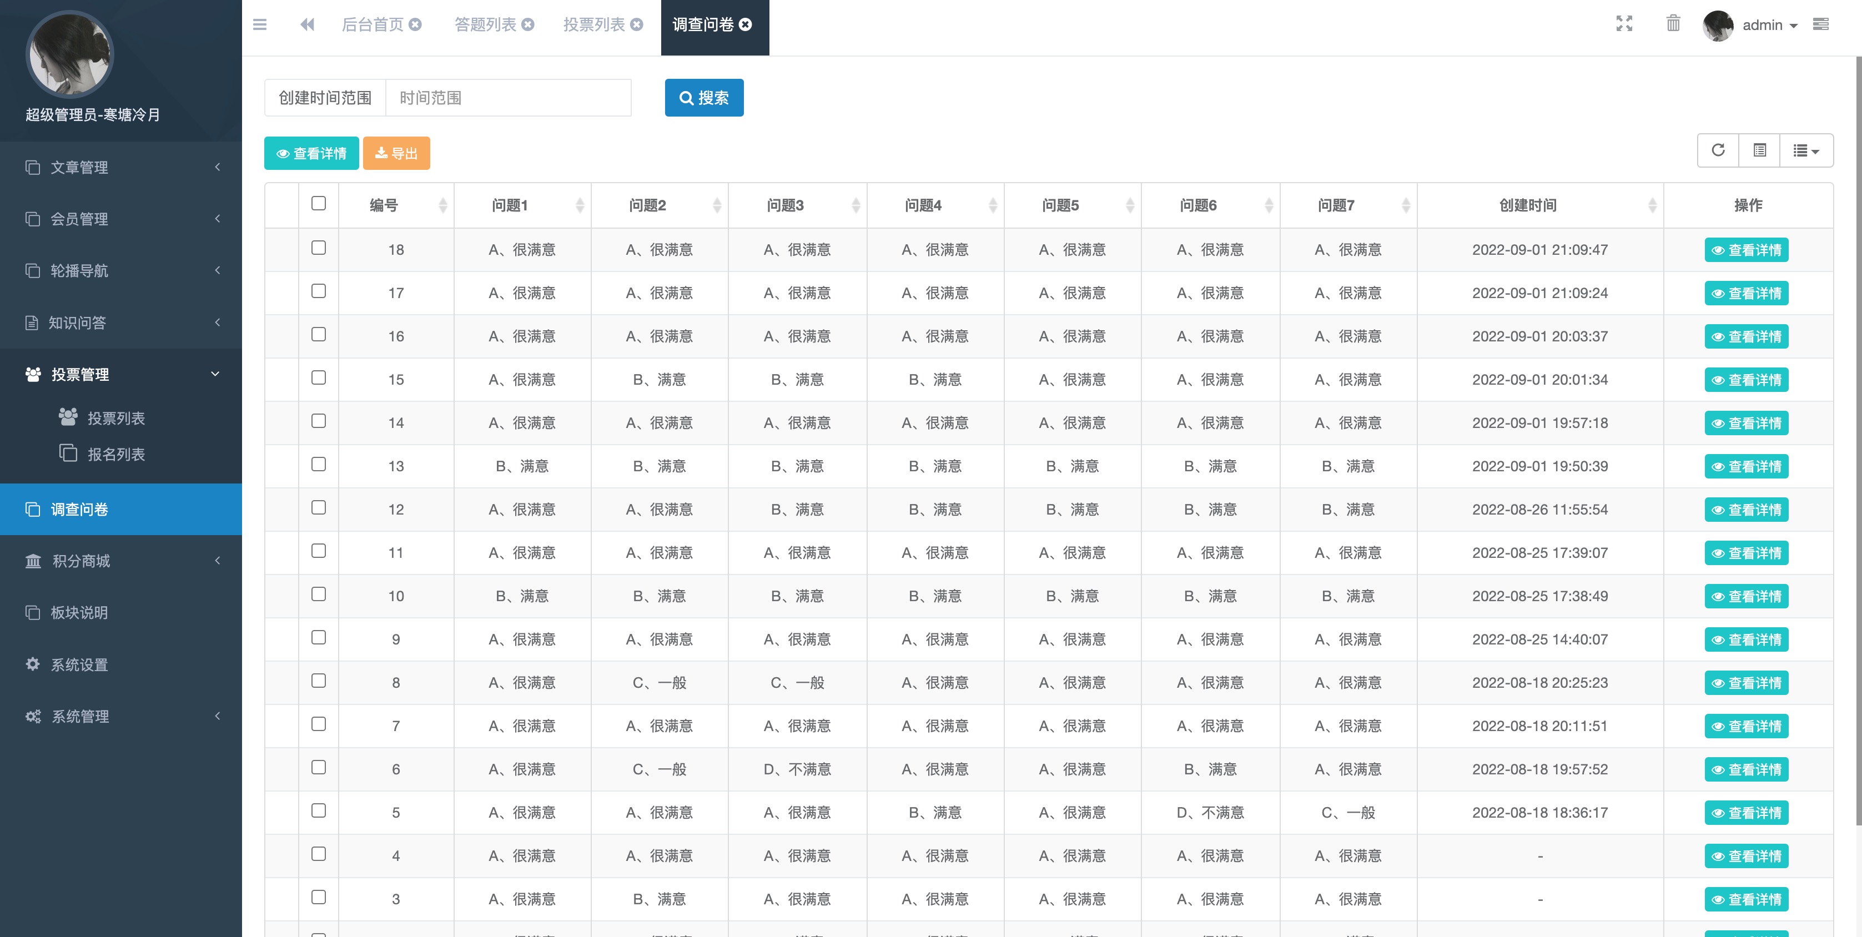The height and width of the screenshot is (937, 1862).
Task: Click the trash can icon in header
Action: [1673, 24]
